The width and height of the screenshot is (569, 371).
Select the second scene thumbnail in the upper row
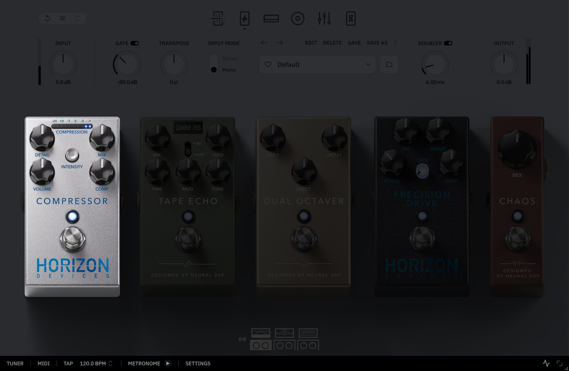[x=284, y=333]
